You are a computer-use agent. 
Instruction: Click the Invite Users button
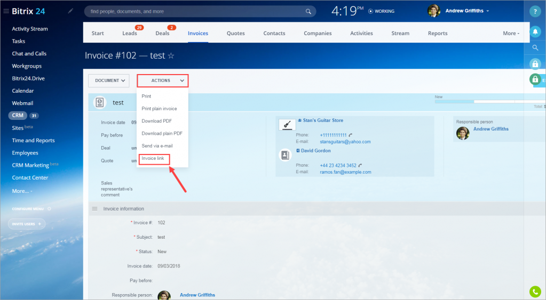point(27,224)
